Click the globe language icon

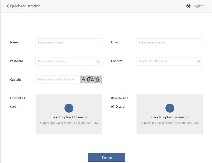point(188,6)
